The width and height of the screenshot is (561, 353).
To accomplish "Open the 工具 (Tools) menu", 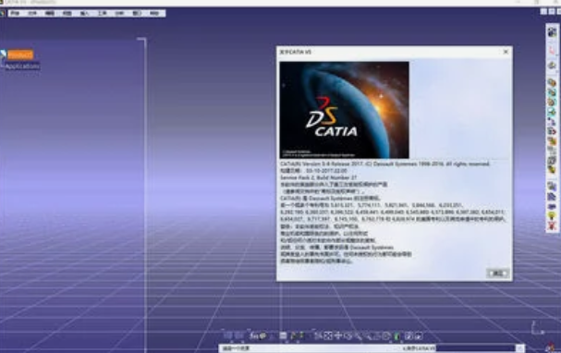I will coord(103,13).
